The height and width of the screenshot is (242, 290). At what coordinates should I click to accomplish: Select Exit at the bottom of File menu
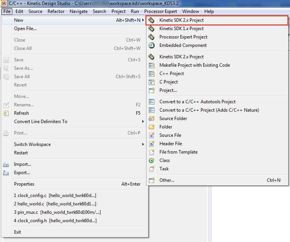coord(74,232)
